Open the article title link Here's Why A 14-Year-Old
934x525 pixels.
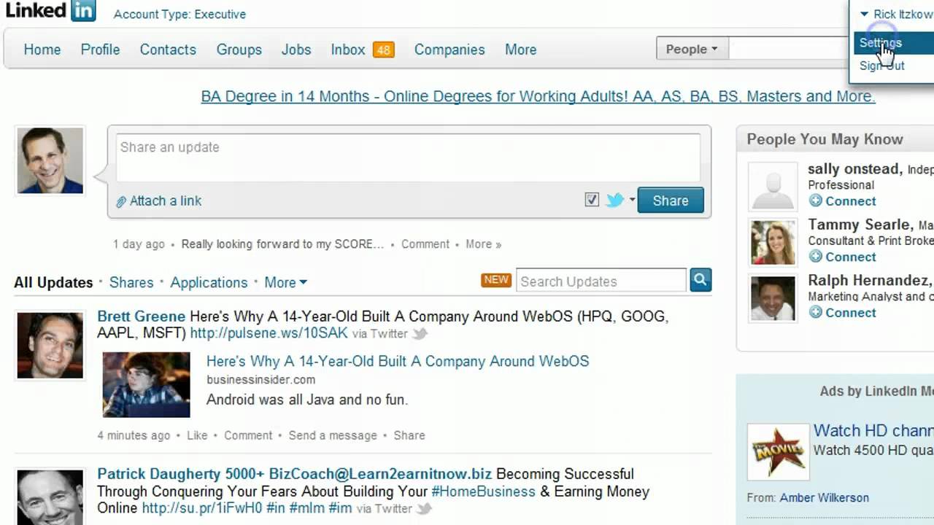coord(398,361)
